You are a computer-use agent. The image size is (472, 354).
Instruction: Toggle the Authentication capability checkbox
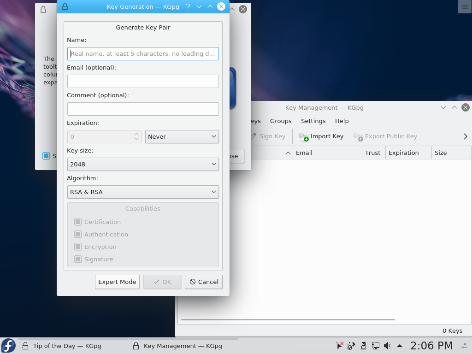pyautogui.click(x=78, y=234)
